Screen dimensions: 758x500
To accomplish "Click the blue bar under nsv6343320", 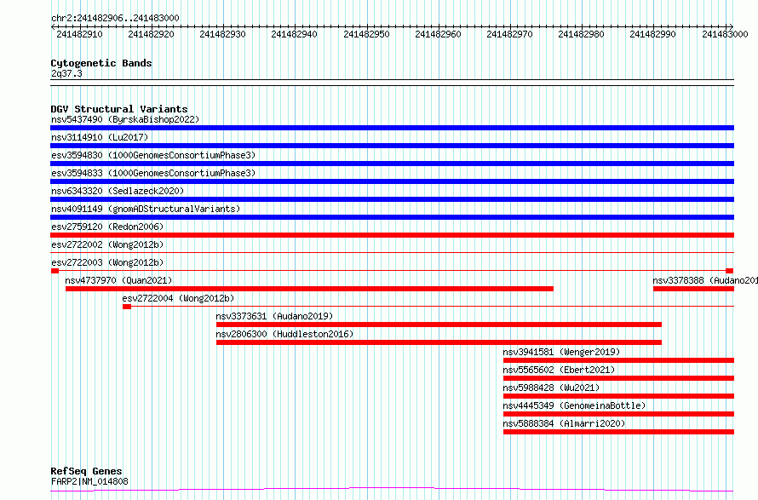I will [392, 199].
